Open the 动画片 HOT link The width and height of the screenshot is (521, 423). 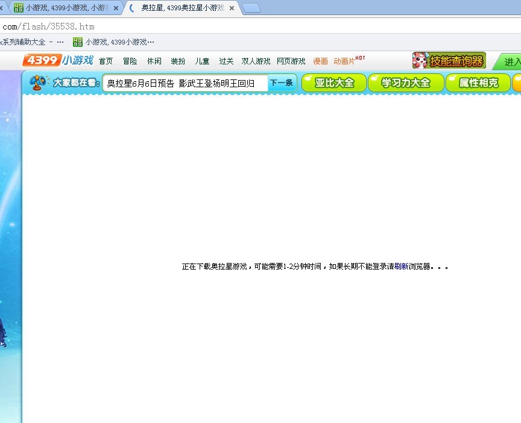pyautogui.click(x=346, y=61)
